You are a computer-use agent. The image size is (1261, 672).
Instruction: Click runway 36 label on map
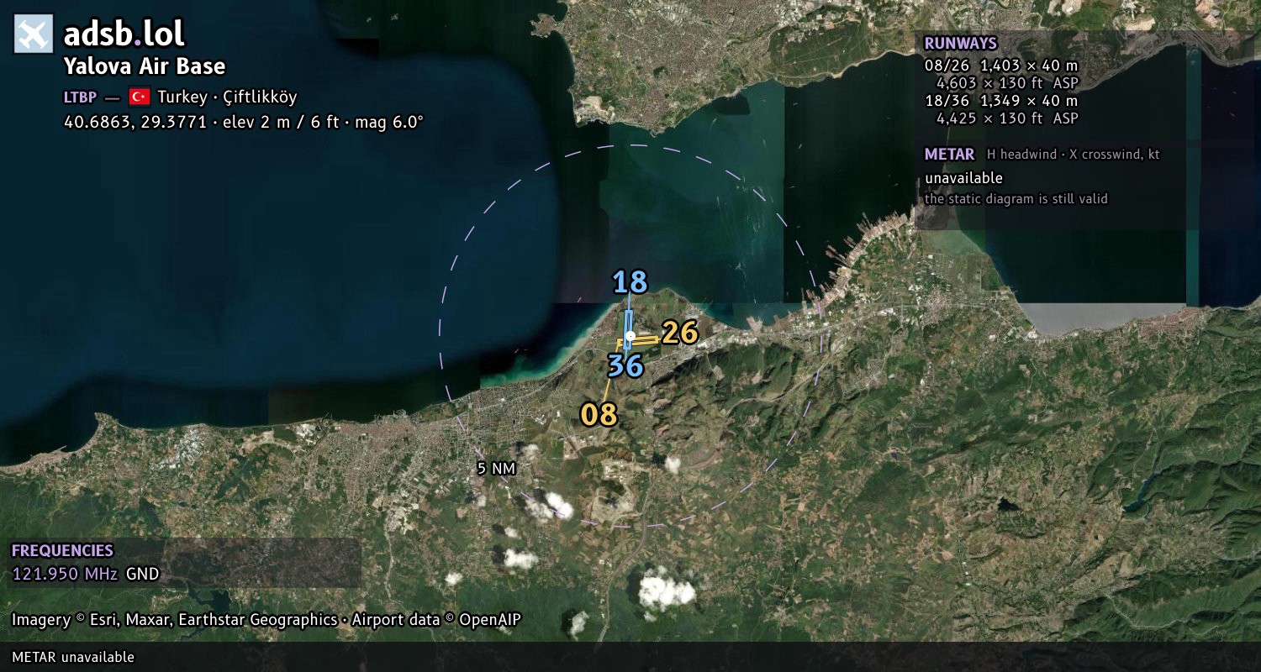point(625,365)
